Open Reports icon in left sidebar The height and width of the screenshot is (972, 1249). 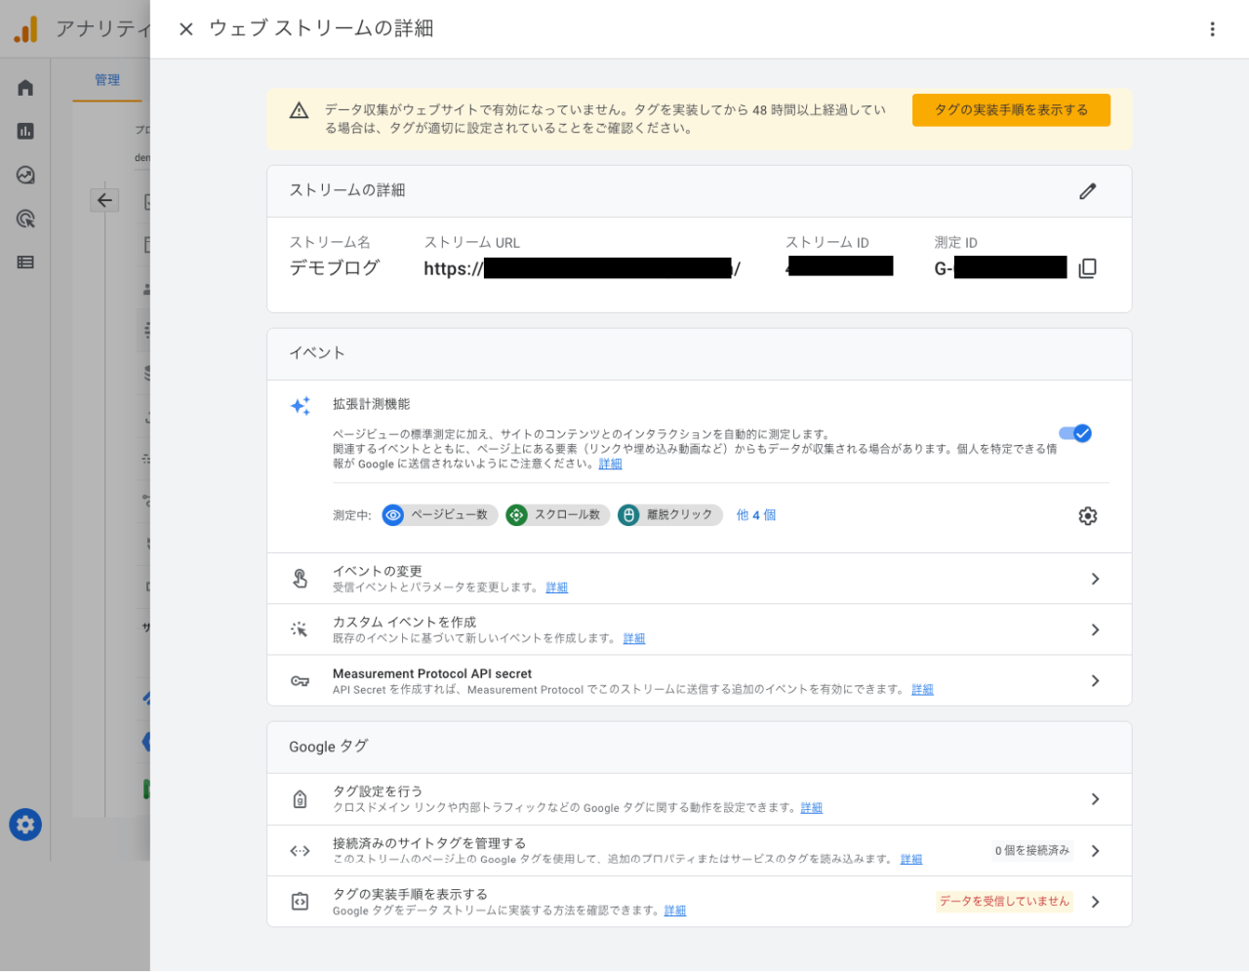(x=26, y=131)
